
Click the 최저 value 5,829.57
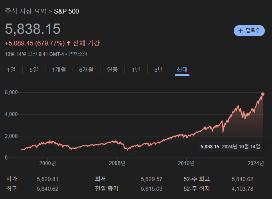click(x=152, y=179)
